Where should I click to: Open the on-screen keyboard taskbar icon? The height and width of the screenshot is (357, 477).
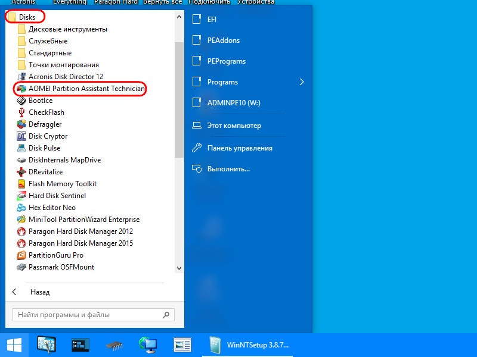(x=47, y=345)
